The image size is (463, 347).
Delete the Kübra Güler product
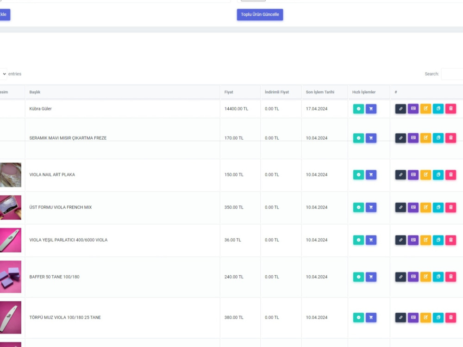click(450, 109)
